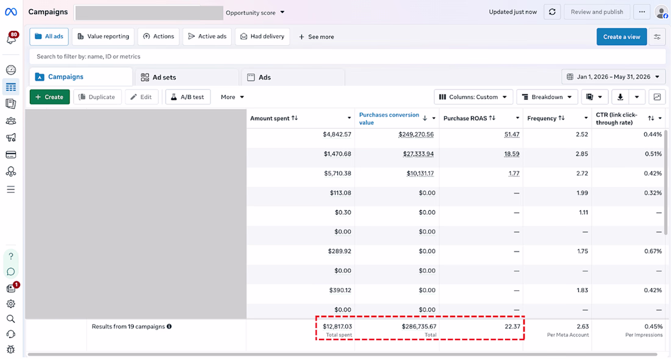
Task: Select the Active ads view
Action: (x=207, y=37)
